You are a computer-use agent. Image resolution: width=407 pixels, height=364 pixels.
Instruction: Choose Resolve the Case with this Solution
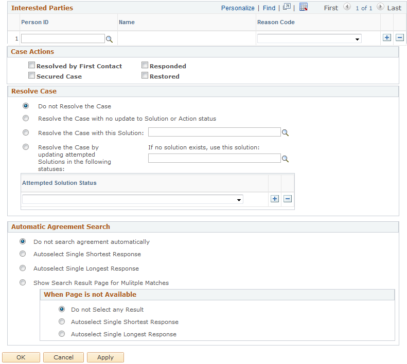[x=26, y=132]
